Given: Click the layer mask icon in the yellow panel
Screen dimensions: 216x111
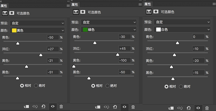Looking at the screenshot, I should pos(12,13).
